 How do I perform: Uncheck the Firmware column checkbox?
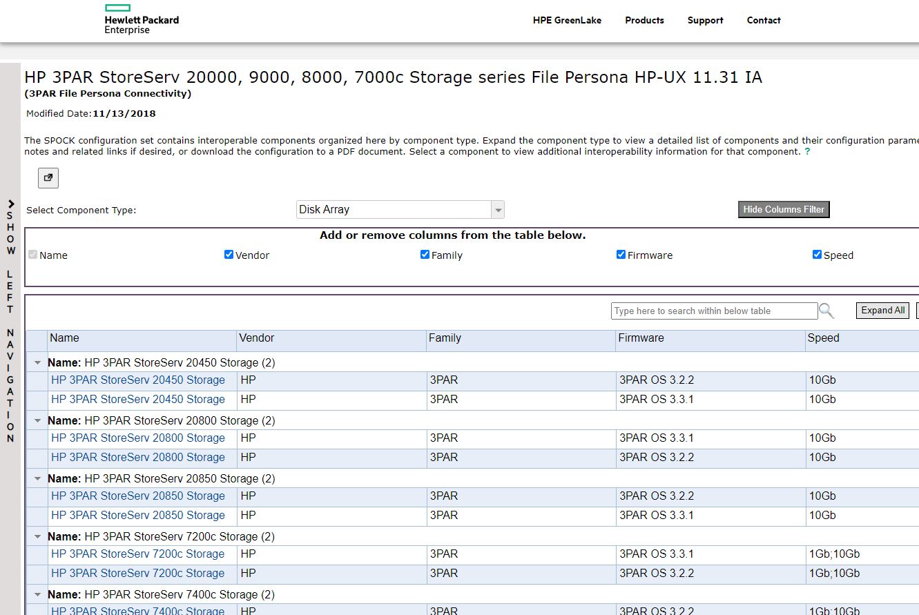621,255
